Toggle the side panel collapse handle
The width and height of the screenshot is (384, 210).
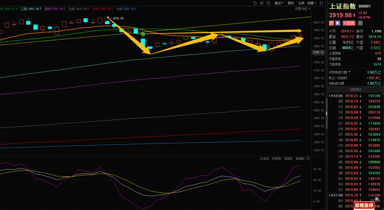click(x=326, y=113)
